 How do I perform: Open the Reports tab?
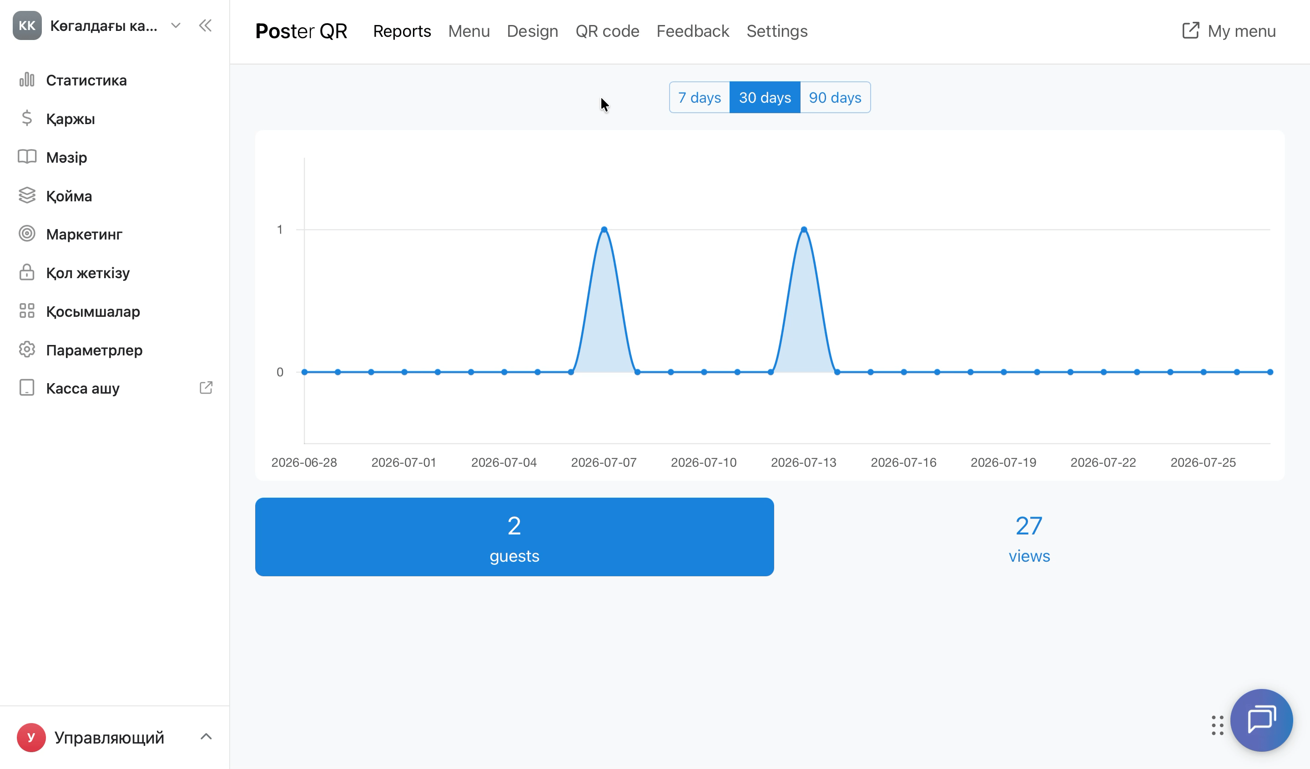(402, 31)
